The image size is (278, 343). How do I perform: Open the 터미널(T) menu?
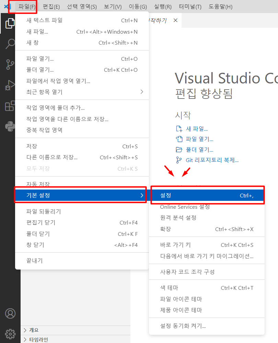(190, 7)
